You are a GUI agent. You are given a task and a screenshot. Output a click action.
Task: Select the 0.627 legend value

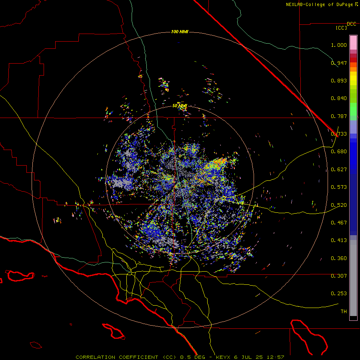click(x=339, y=170)
